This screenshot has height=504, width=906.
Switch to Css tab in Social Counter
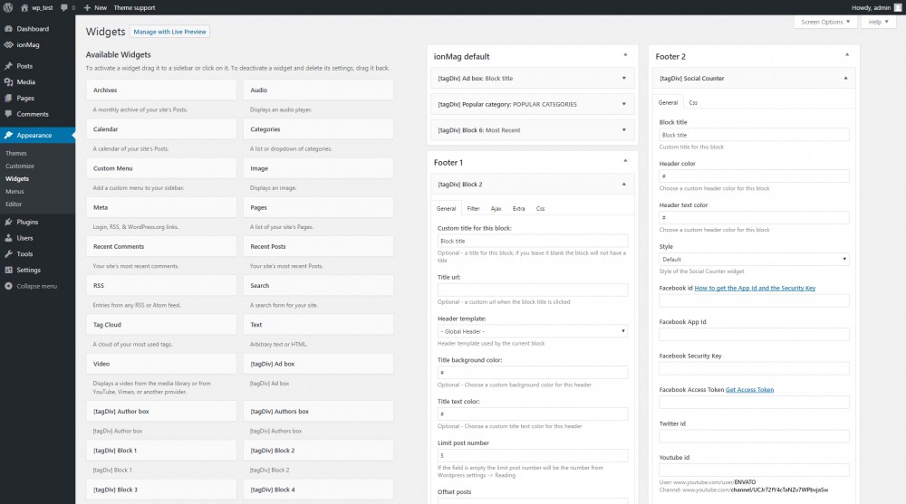[x=693, y=103]
